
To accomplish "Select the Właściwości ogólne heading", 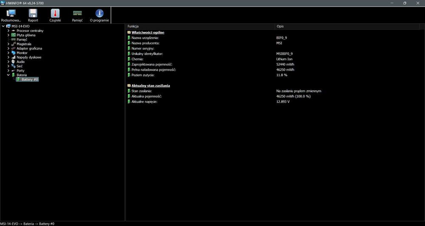I will click(x=148, y=32).
